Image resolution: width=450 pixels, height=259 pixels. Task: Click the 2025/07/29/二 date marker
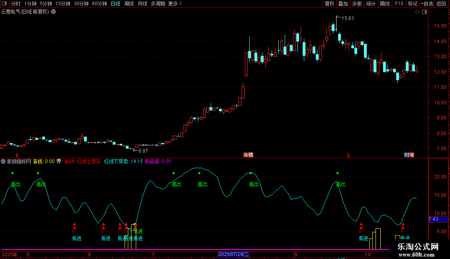coord(233,254)
